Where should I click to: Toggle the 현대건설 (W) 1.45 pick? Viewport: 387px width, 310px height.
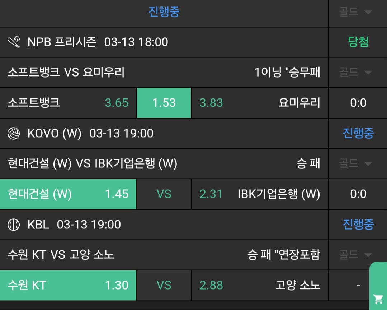pos(68,194)
